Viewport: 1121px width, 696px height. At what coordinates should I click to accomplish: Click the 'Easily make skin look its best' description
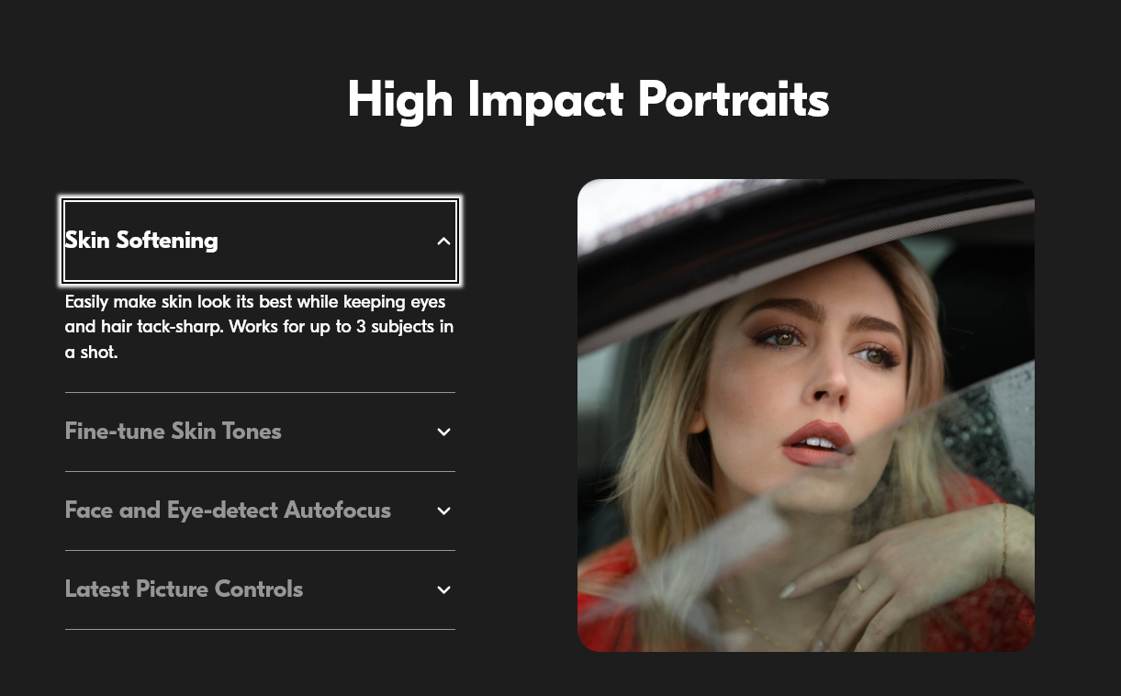pyautogui.click(x=259, y=327)
